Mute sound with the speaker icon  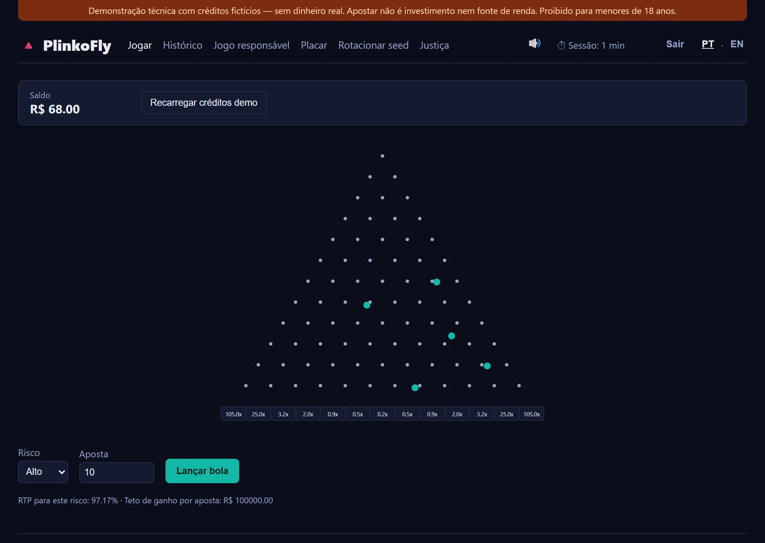pyautogui.click(x=534, y=44)
